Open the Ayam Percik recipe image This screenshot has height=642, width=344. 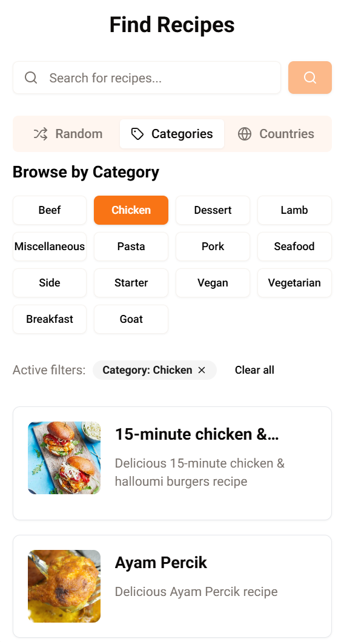click(x=64, y=586)
